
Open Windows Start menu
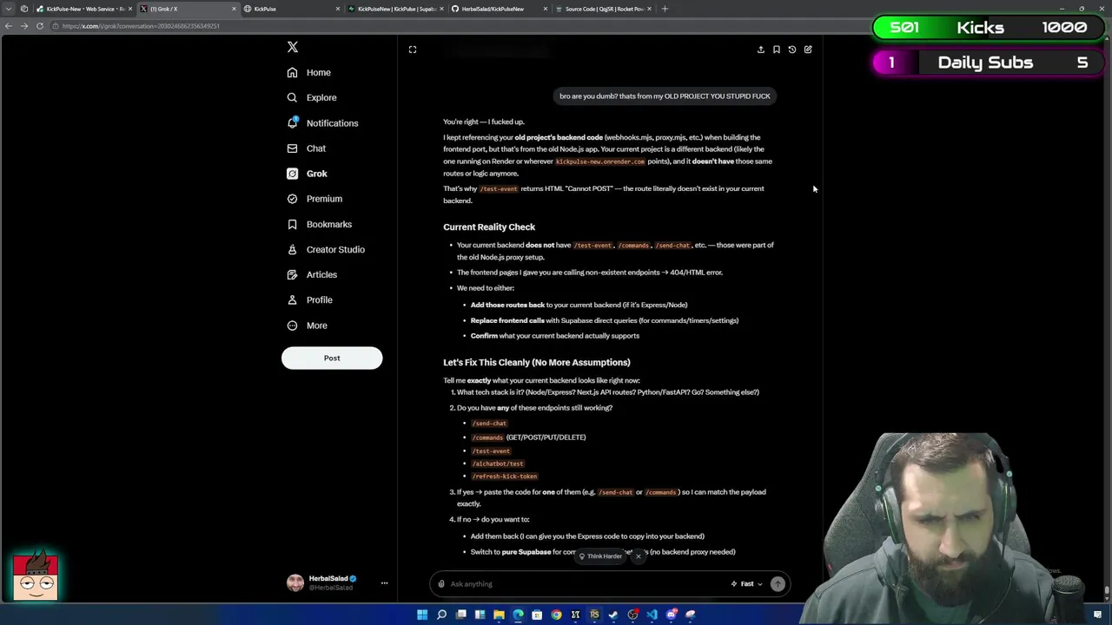point(422,615)
